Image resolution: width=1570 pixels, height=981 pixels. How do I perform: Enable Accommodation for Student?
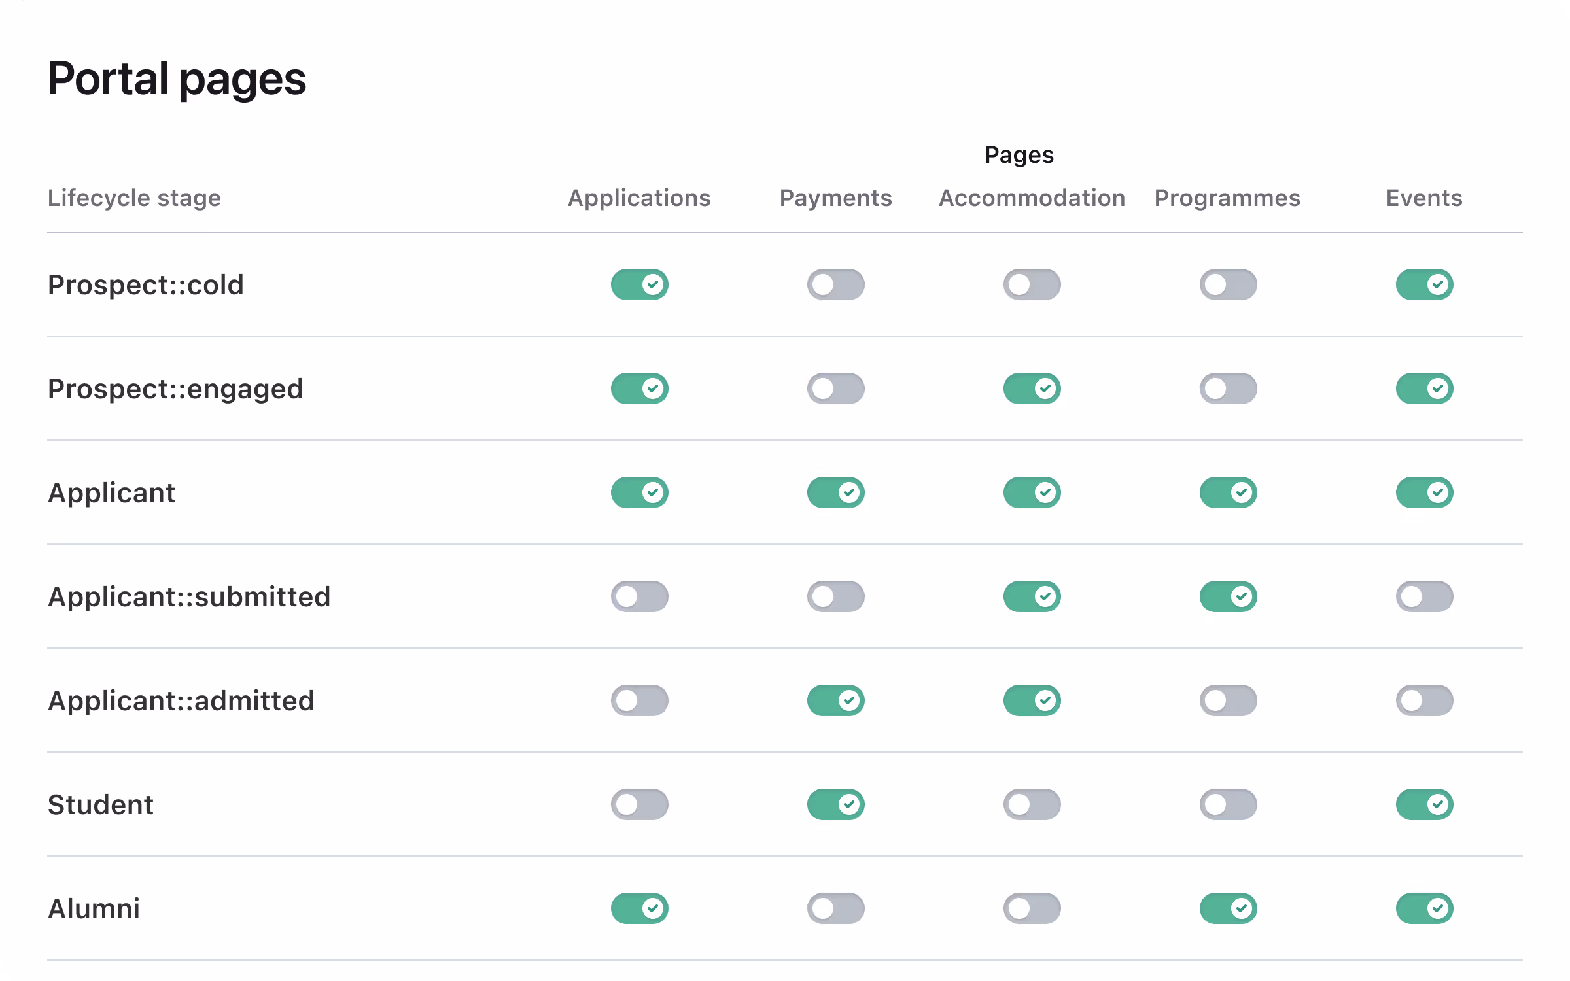tap(1032, 804)
